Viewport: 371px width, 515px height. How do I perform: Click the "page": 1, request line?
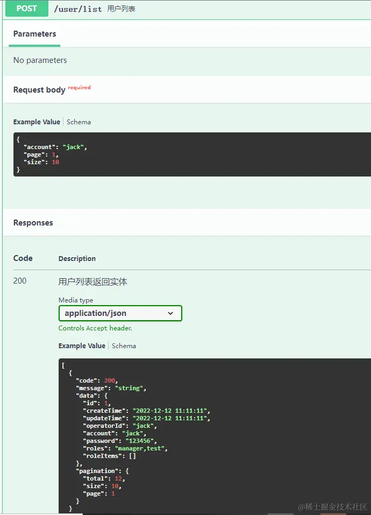[x=41, y=154]
